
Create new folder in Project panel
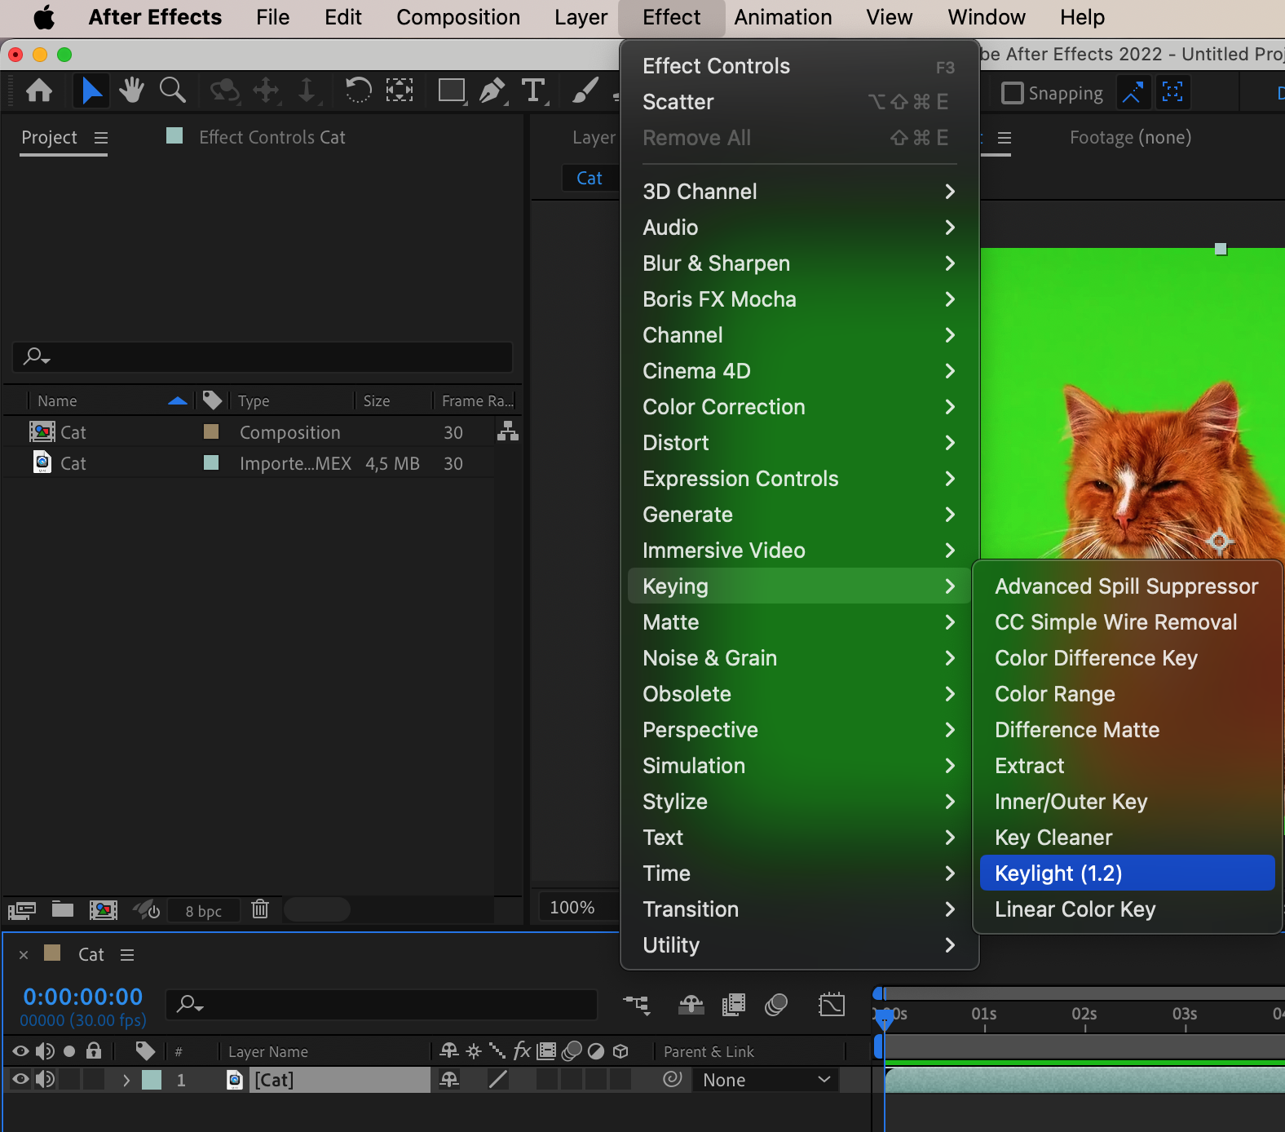[x=63, y=909]
